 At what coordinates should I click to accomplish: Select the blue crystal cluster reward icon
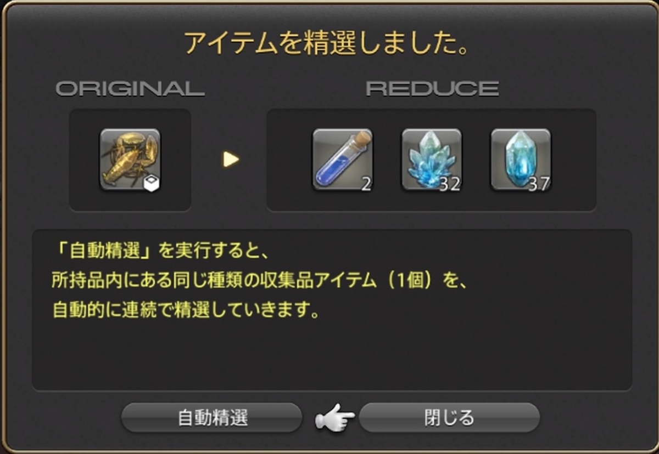click(x=432, y=160)
